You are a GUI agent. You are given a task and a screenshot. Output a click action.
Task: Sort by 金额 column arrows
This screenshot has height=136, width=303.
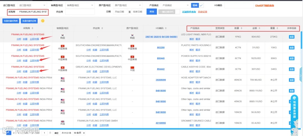click(259, 28)
